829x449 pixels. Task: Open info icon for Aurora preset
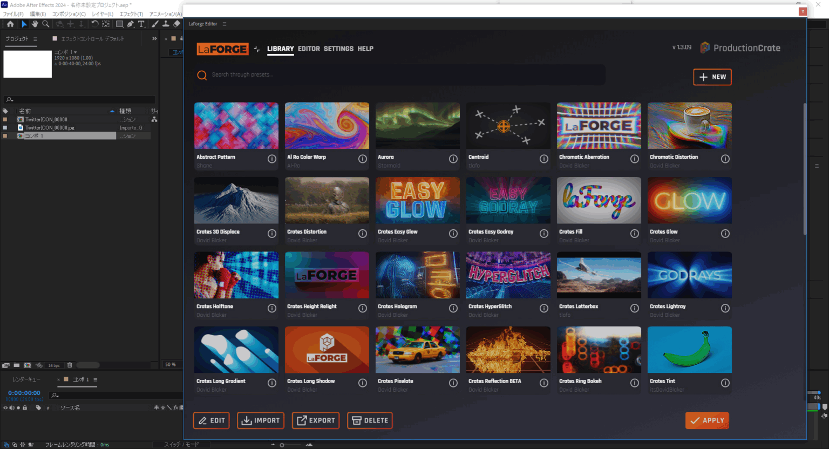click(x=453, y=159)
